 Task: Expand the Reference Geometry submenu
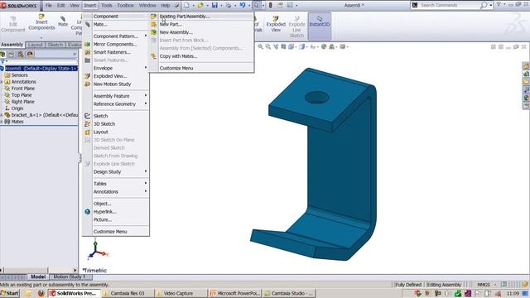(116, 104)
